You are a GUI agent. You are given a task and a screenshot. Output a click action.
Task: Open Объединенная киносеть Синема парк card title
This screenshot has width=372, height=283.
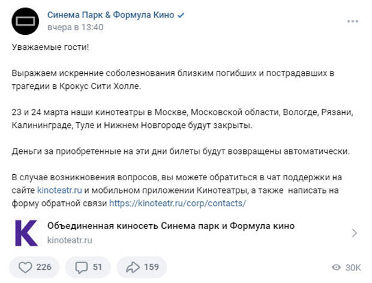pyautogui.click(x=171, y=226)
